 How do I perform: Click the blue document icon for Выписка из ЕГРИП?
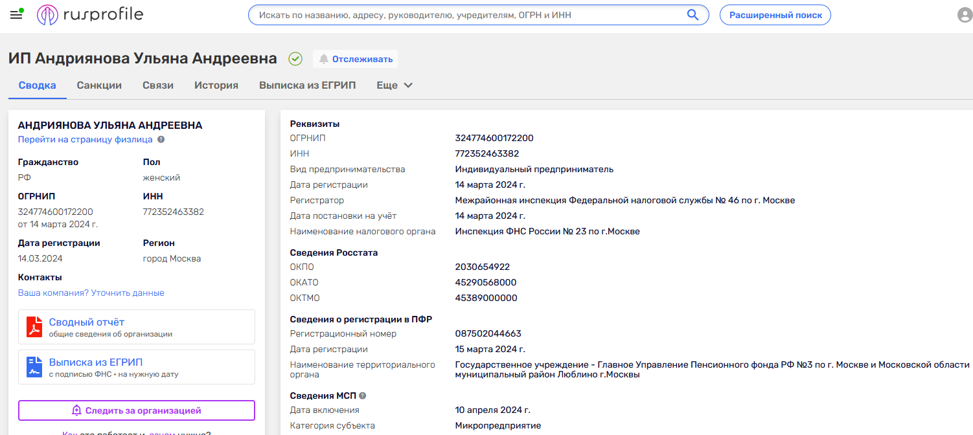click(34, 367)
